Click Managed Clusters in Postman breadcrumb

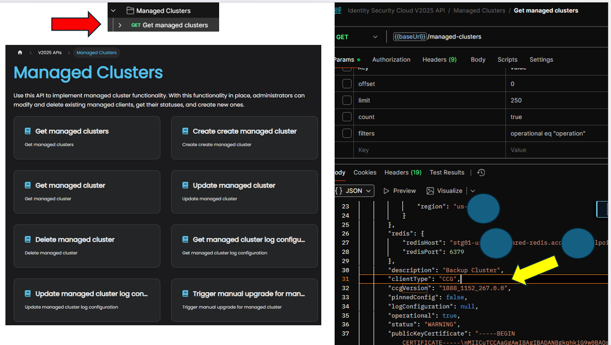(479, 10)
